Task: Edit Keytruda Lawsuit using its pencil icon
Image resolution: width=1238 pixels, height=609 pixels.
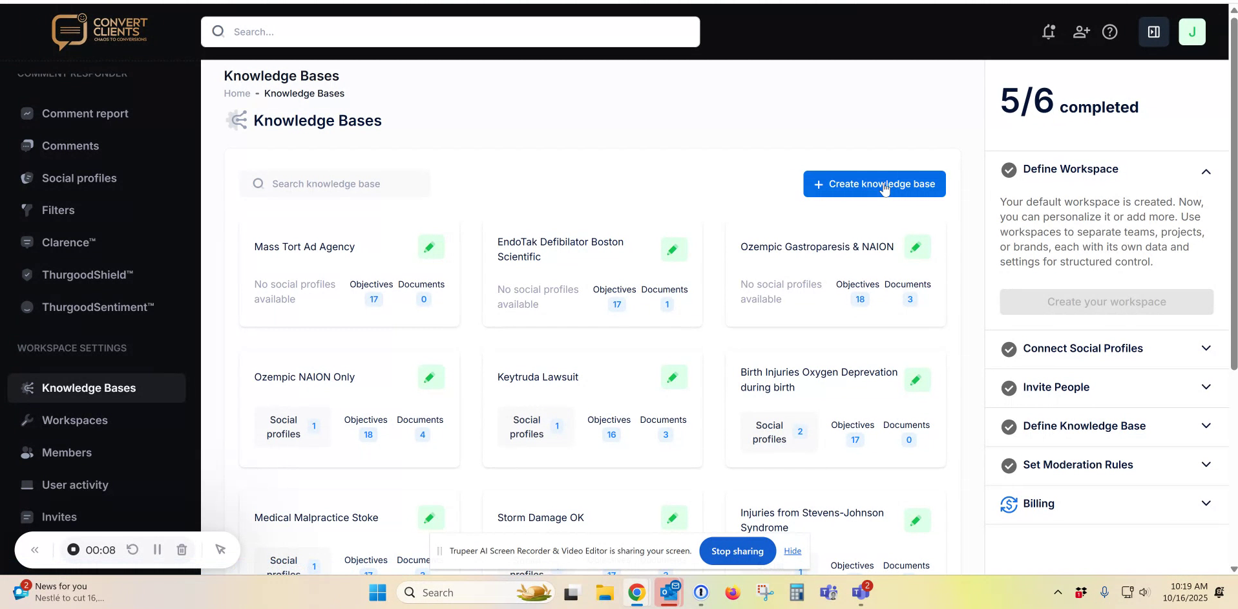Action: 673,376
